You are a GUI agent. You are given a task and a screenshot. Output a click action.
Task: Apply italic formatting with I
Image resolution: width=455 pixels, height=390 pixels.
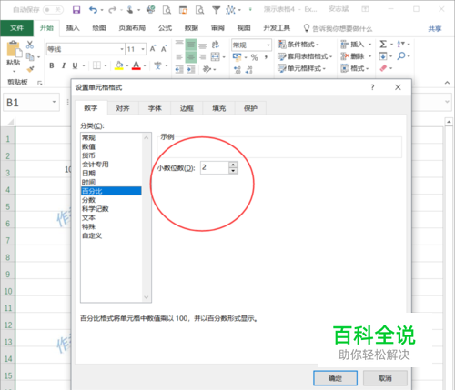pyautogui.click(x=64, y=65)
